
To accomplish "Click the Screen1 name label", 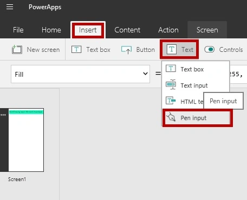I will (x=17, y=179).
